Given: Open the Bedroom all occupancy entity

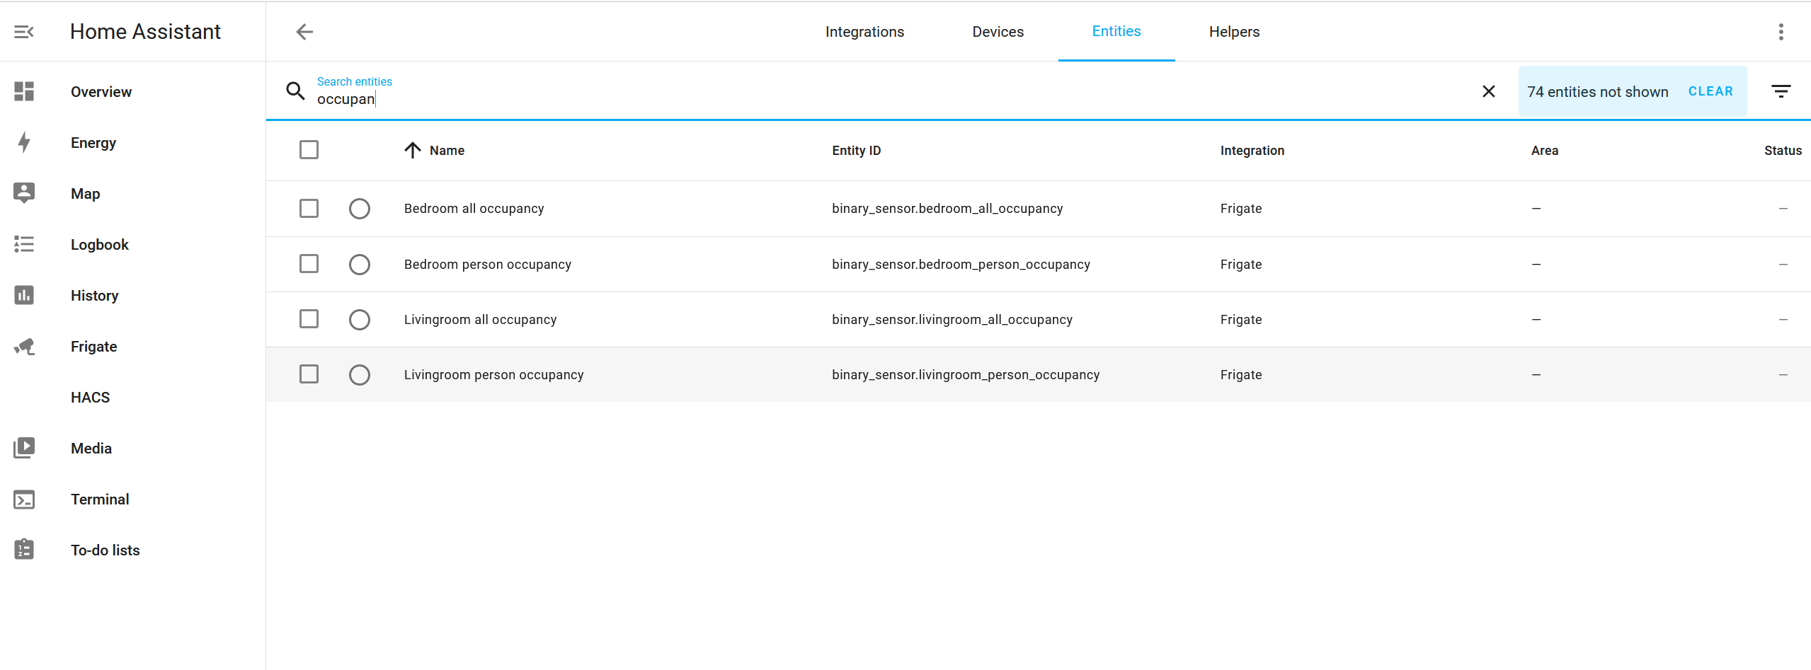Looking at the screenshot, I should [474, 209].
